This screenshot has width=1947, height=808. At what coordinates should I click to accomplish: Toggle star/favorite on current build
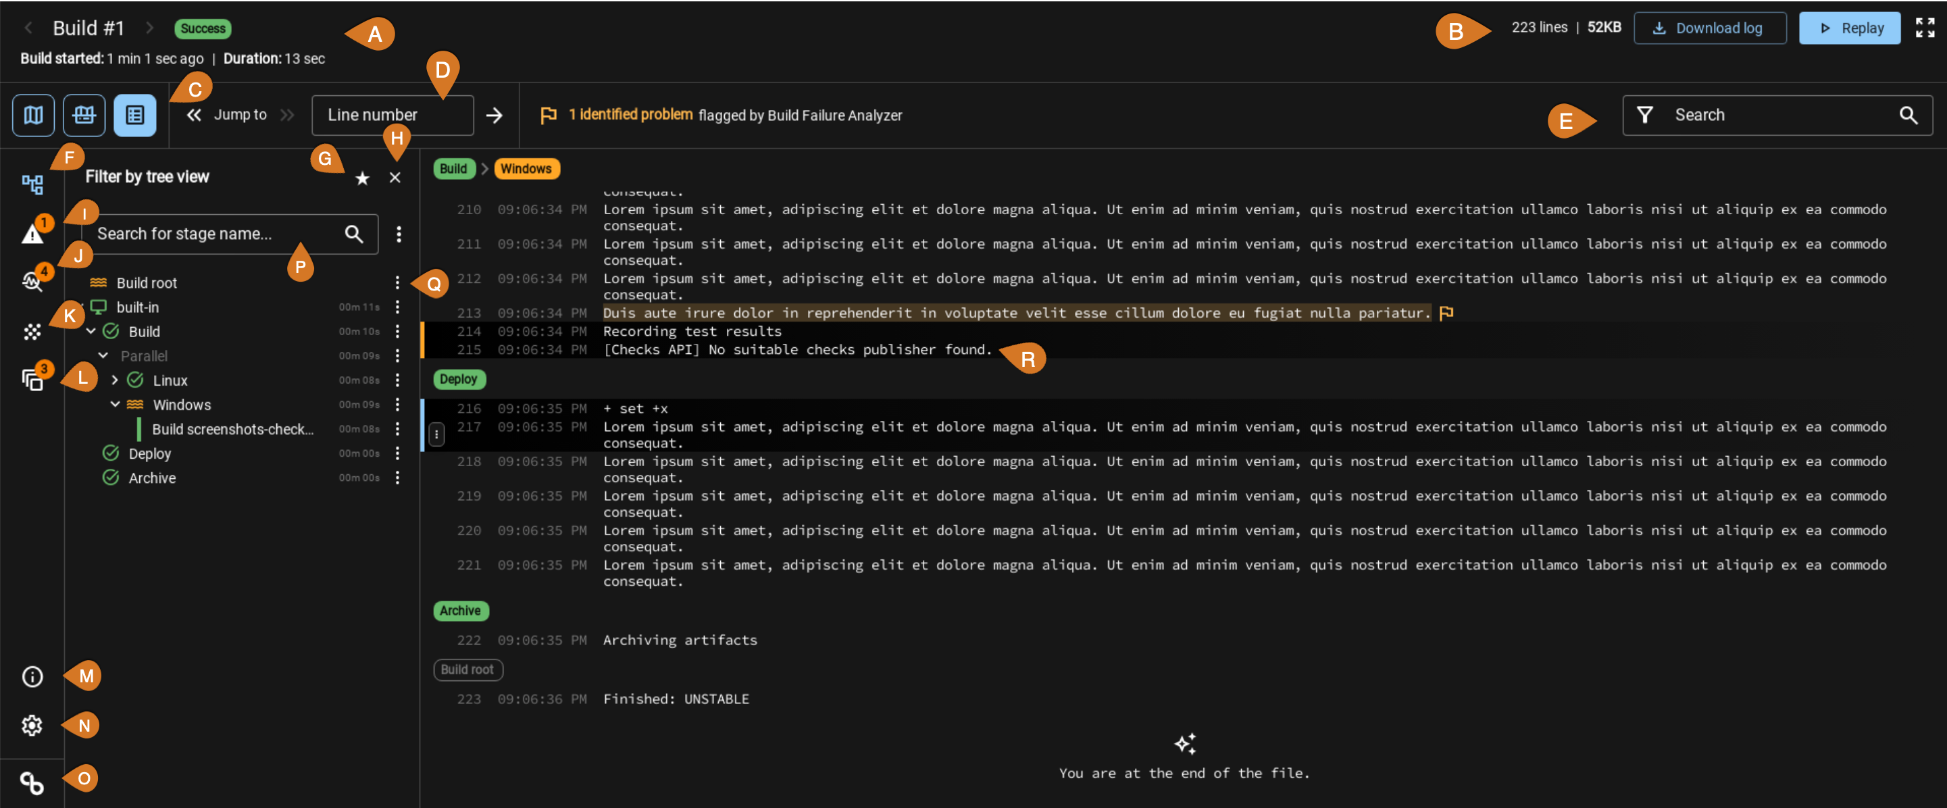(x=361, y=178)
